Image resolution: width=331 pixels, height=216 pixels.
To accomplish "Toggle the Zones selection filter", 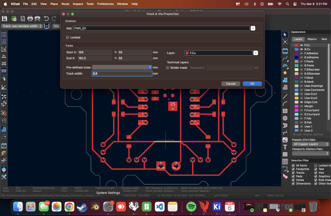I will tap(293, 180).
